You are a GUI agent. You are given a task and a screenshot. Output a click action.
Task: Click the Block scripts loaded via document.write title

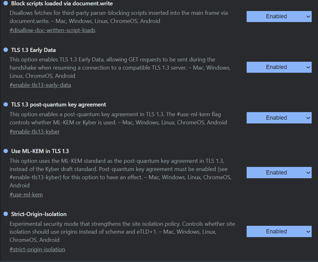(62, 3)
